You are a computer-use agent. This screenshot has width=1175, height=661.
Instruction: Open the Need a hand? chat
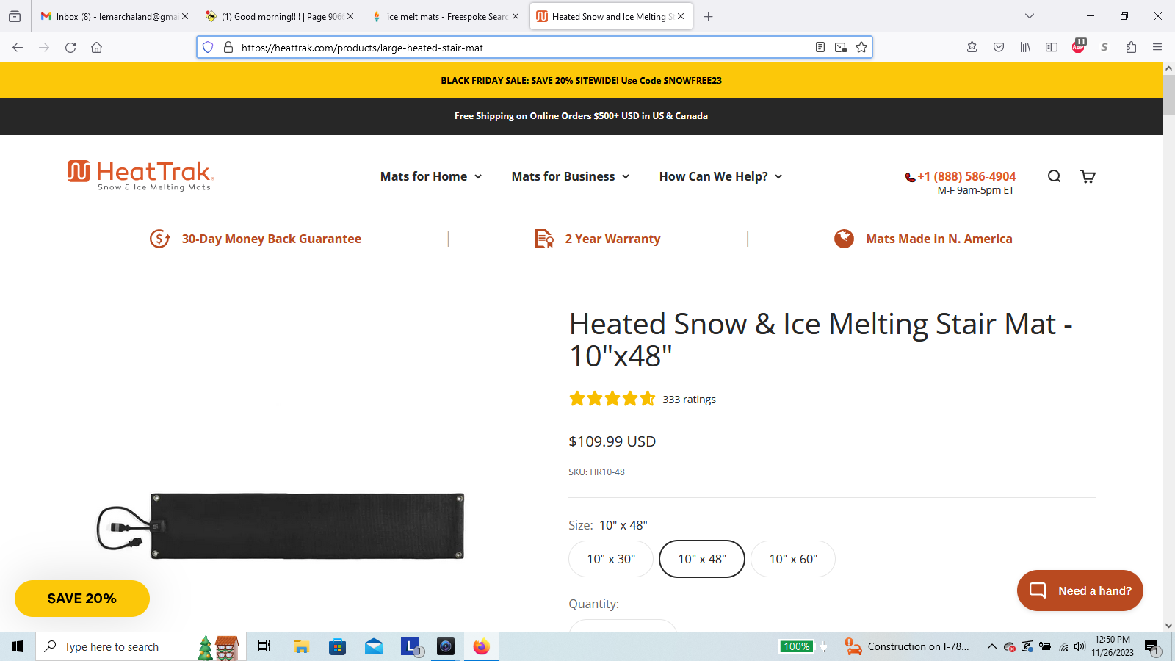(x=1080, y=590)
